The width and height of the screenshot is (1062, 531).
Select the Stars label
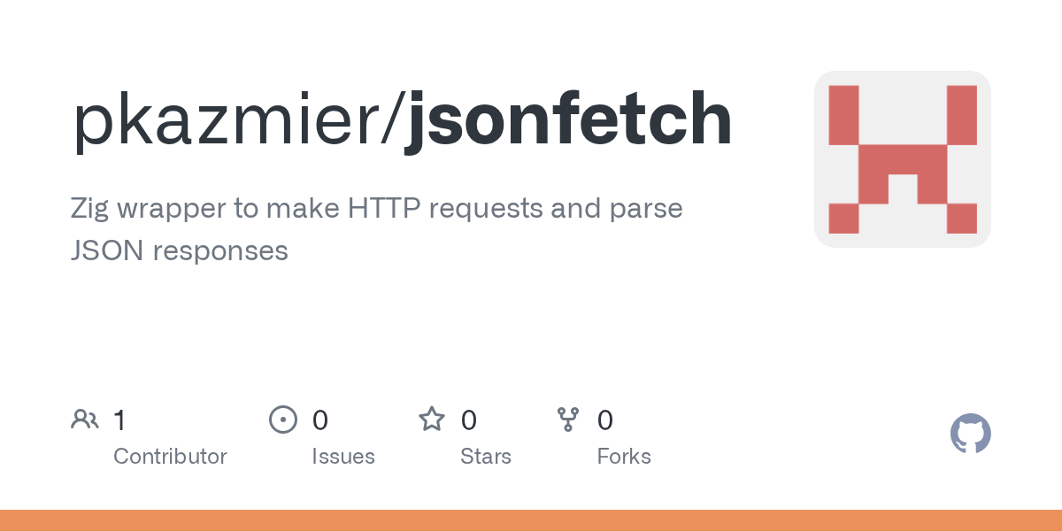tap(485, 457)
